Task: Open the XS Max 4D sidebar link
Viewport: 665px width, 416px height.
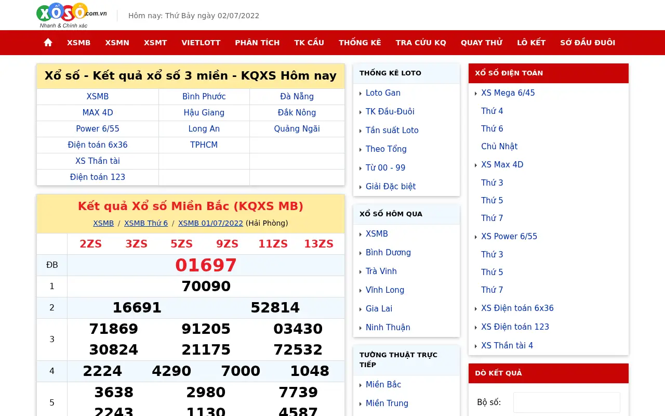Action: pyautogui.click(x=502, y=165)
